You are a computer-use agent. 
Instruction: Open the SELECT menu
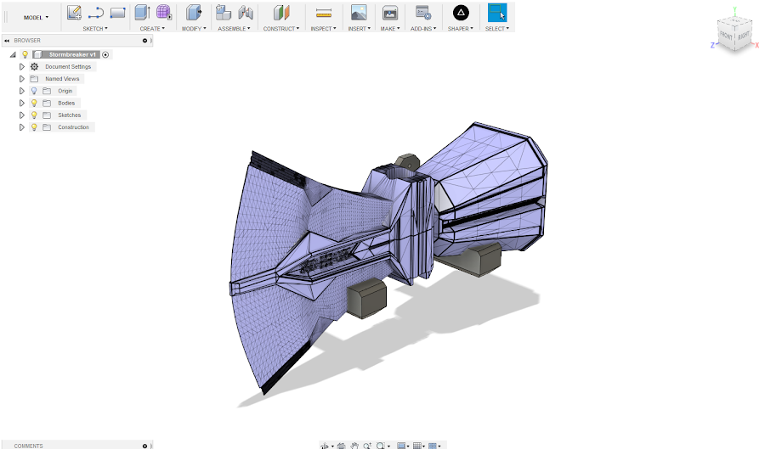(496, 29)
